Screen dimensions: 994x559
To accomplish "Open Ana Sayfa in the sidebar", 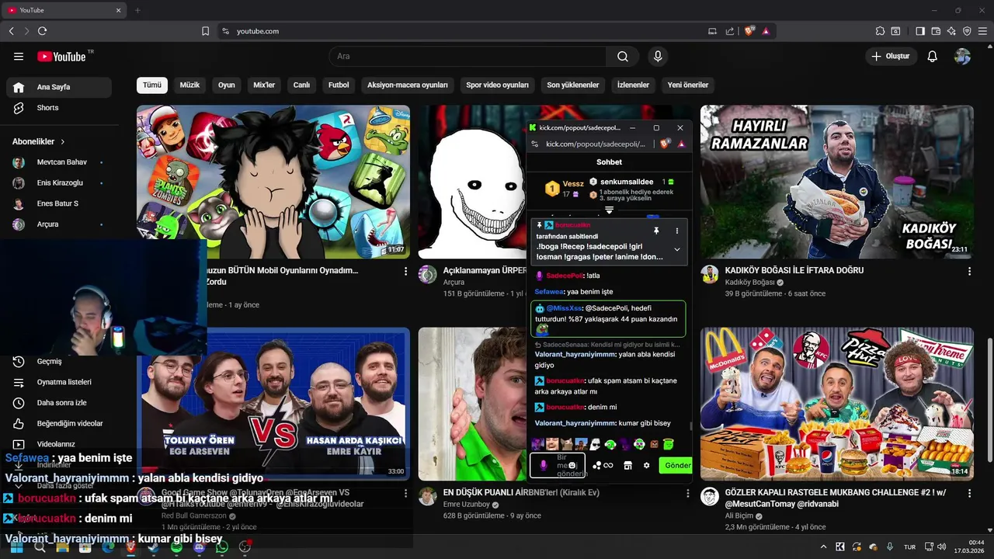I will pyautogui.click(x=59, y=87).
